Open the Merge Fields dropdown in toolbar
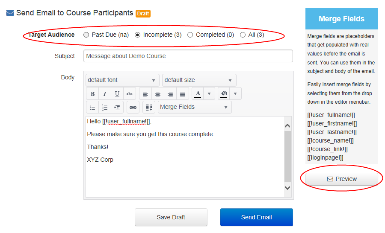 coord(195,107)
